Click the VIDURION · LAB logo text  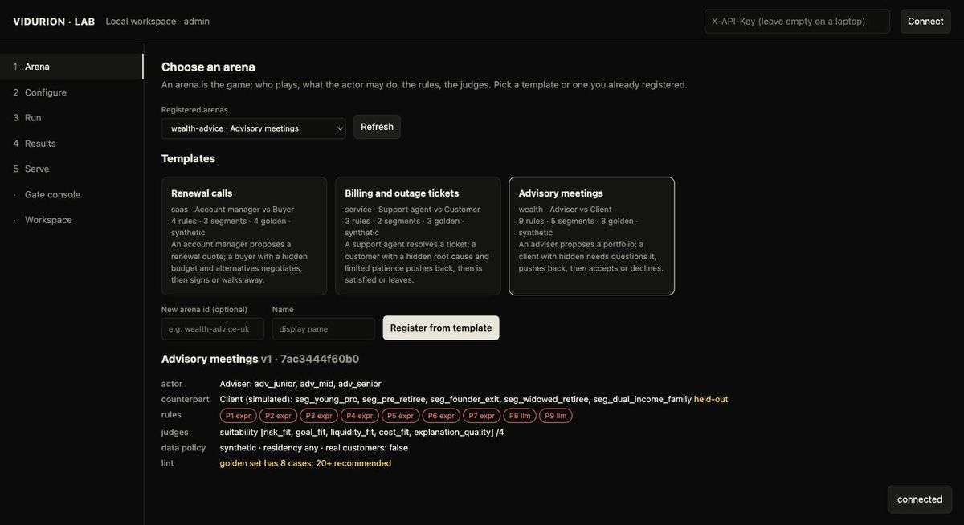[x=54, y=22]
